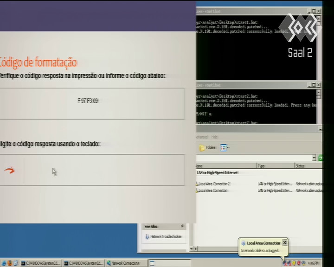This screenshot has width=334, height=267.
Task: Open the Advanced menu in Network Connections
Action: click(201, 137)
